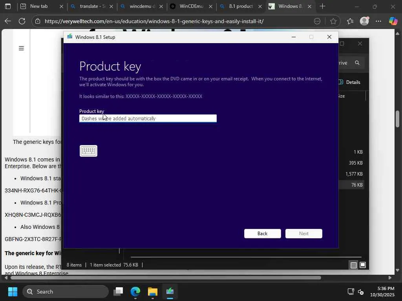Click the webpage horizontal scrollbar
The width and height of the screenshot is (402, 301).
pyautogui.click(x=166, y=278)
